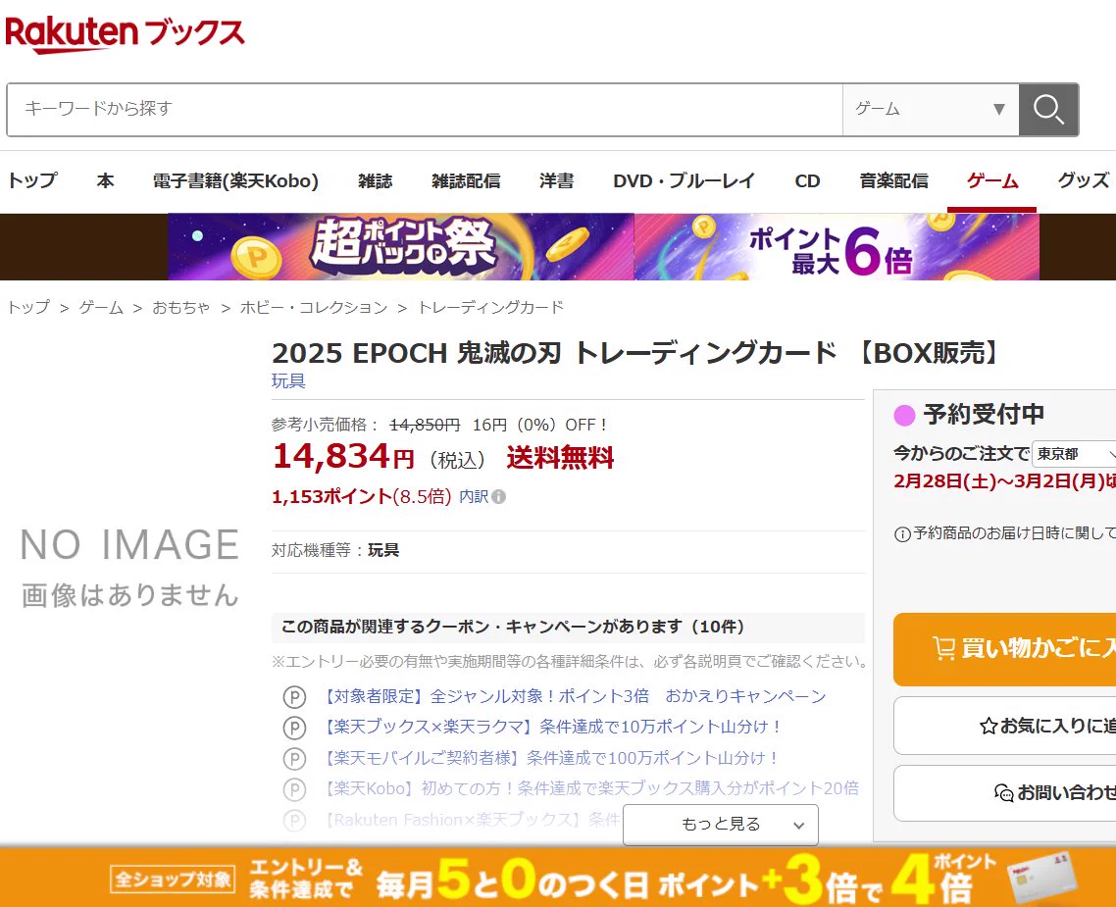The height and width of the screenshot is (907, 1116).
Task: Click the トレーディングカード breadcrumb link
Action: click(x=489, y=307)
